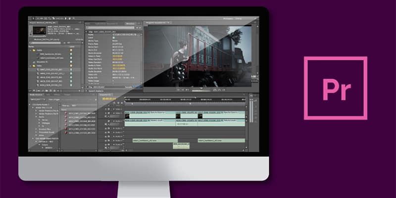Expand the File section in Metadata panel

(x=86, y=87)
